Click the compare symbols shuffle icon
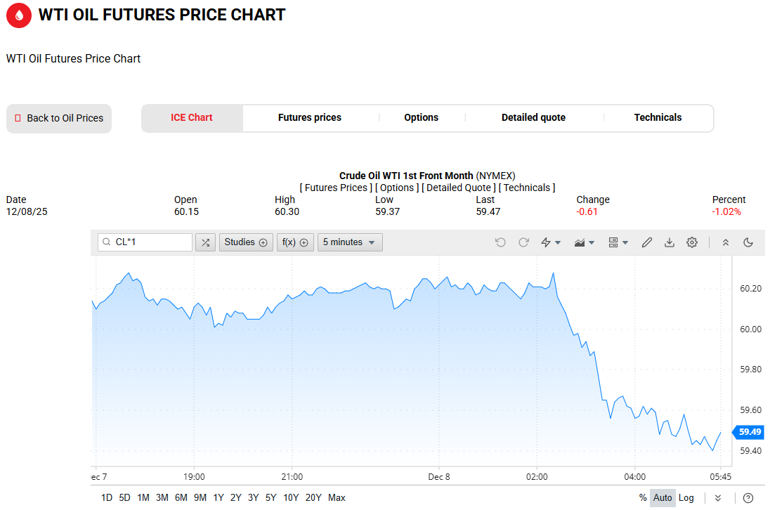This screenshot has height=510, width=770. point(205,242)
